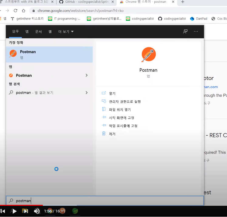Mute the video volume
This screenshot has height=217, width=227.
(37, 212)
